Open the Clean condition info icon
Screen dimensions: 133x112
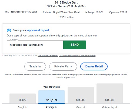click(x=84, y=107)
